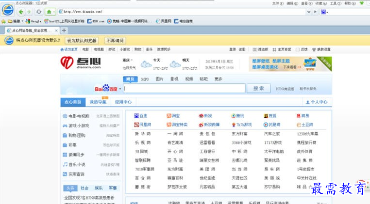Click the Baidu search input box

(x=185, y=89)
